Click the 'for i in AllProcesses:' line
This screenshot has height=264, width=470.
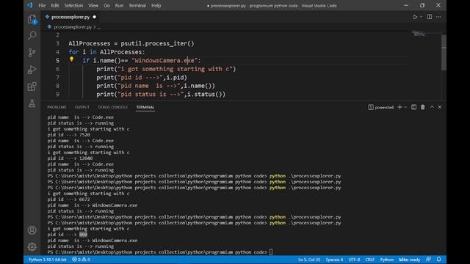[106, 52]
